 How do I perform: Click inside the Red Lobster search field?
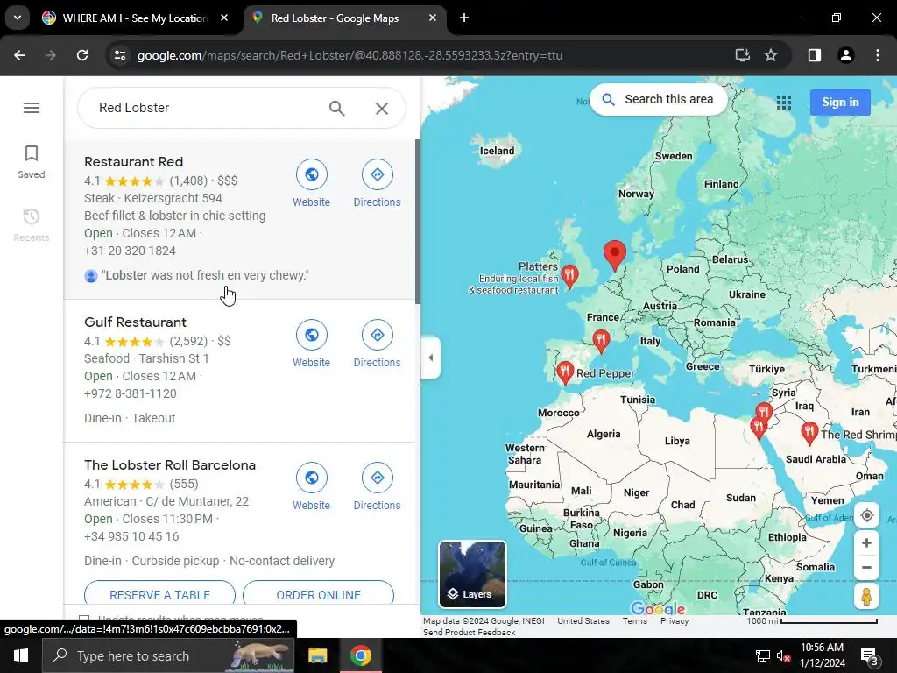pos(206,108)
